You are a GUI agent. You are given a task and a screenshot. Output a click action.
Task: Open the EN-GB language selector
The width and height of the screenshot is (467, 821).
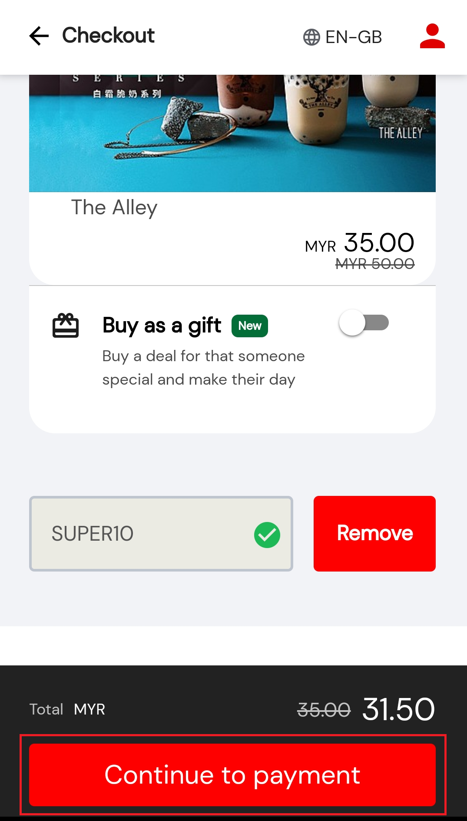click(353, 37)
